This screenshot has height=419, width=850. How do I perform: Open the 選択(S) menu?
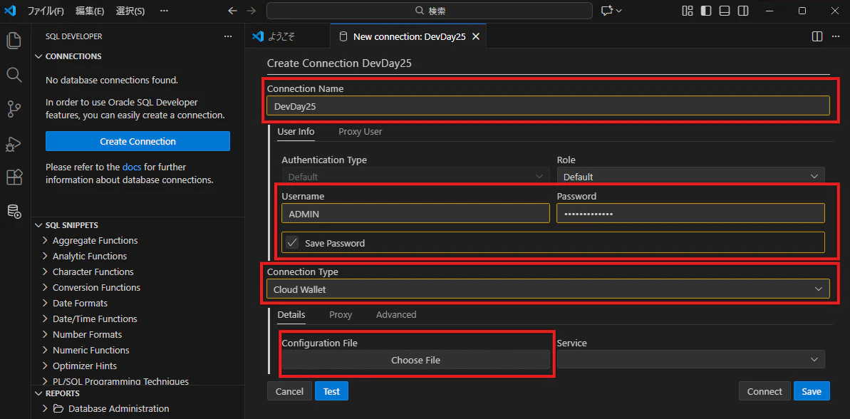[x=130, y=11]
